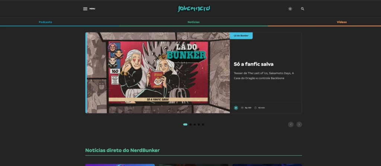
Task: Switch to the Podcasts tab
Action: click(45, 22)
